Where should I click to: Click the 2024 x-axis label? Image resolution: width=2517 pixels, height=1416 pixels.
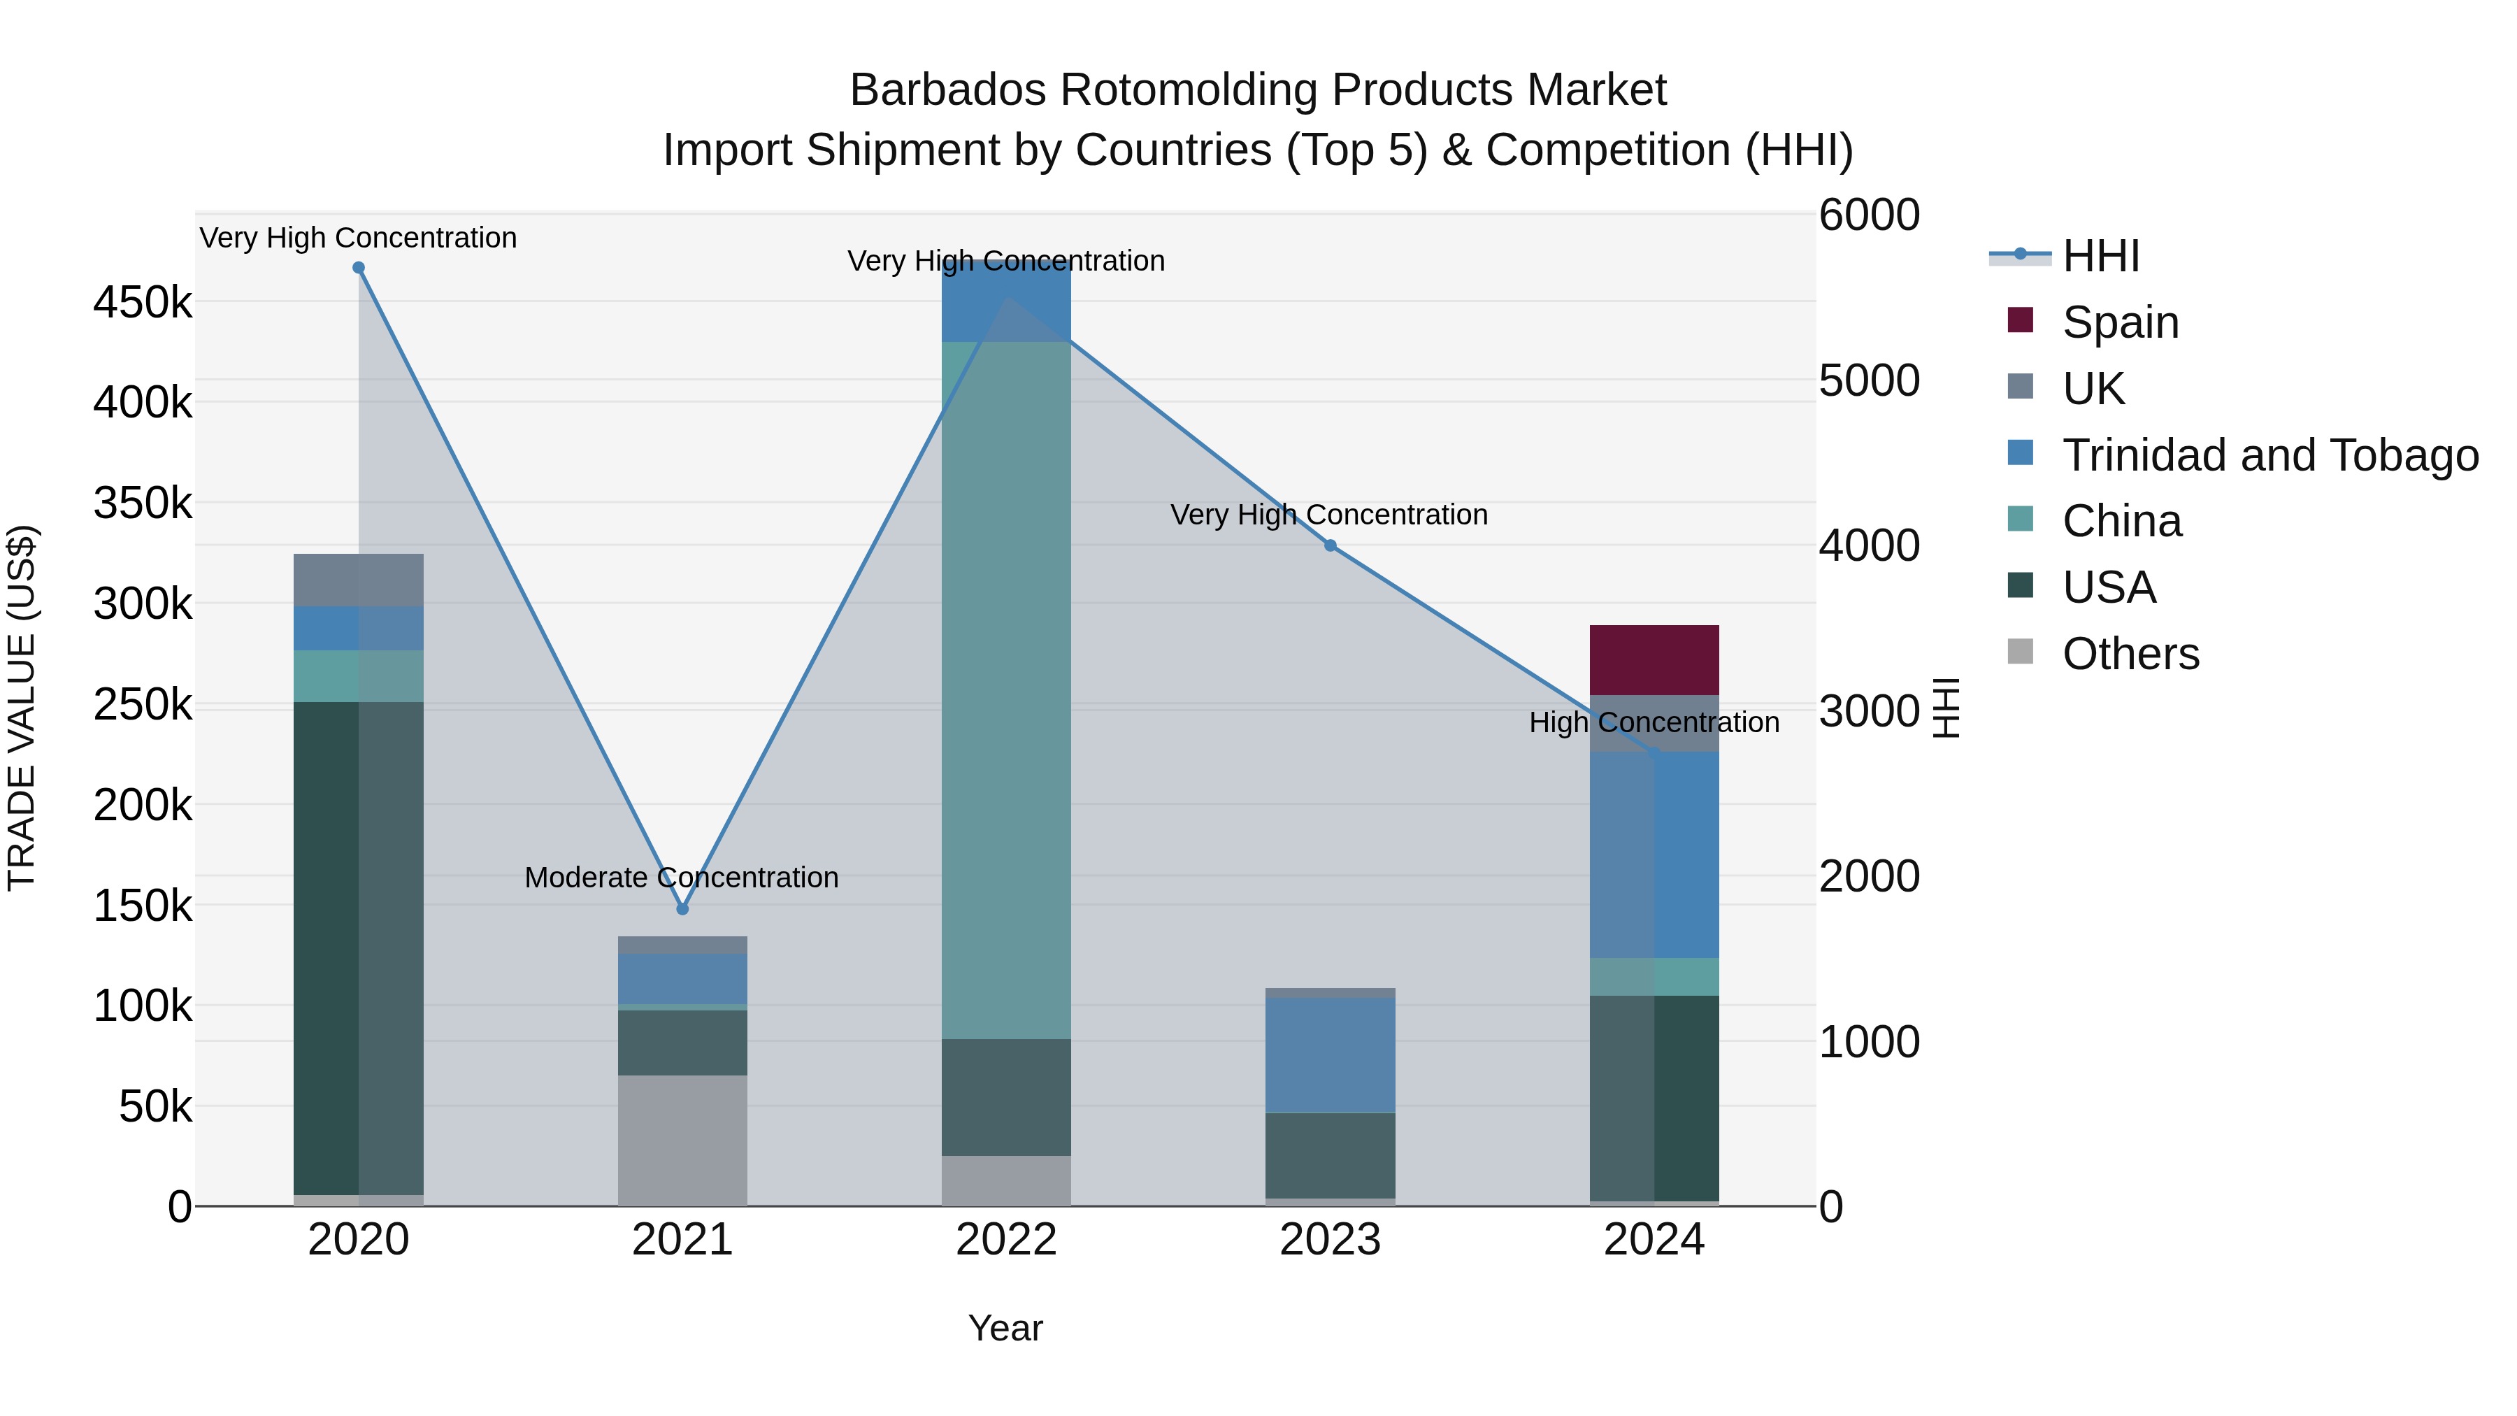[1654, 1240]
